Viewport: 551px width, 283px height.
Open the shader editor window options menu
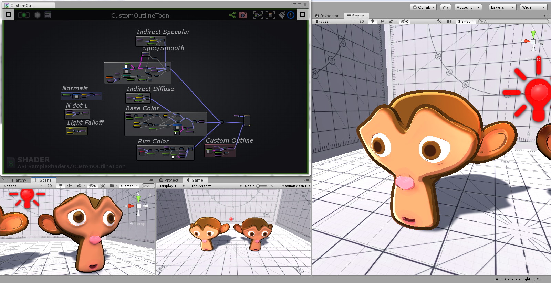(293, 4)
